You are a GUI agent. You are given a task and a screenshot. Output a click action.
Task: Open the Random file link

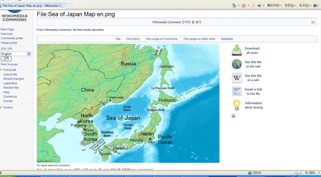pyautogui.click(x=11, y=88)
